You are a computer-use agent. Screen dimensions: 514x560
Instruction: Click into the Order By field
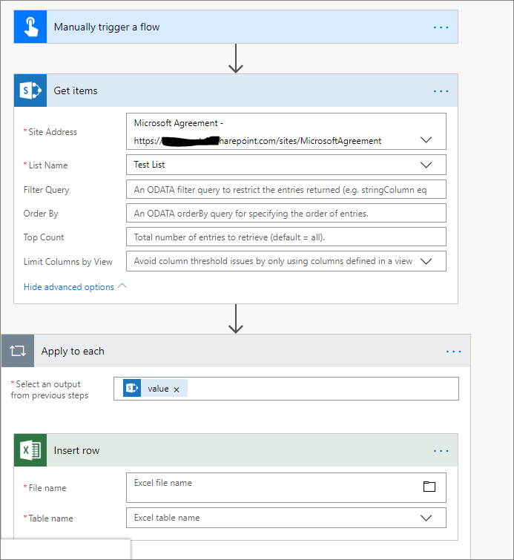point(286,214)
